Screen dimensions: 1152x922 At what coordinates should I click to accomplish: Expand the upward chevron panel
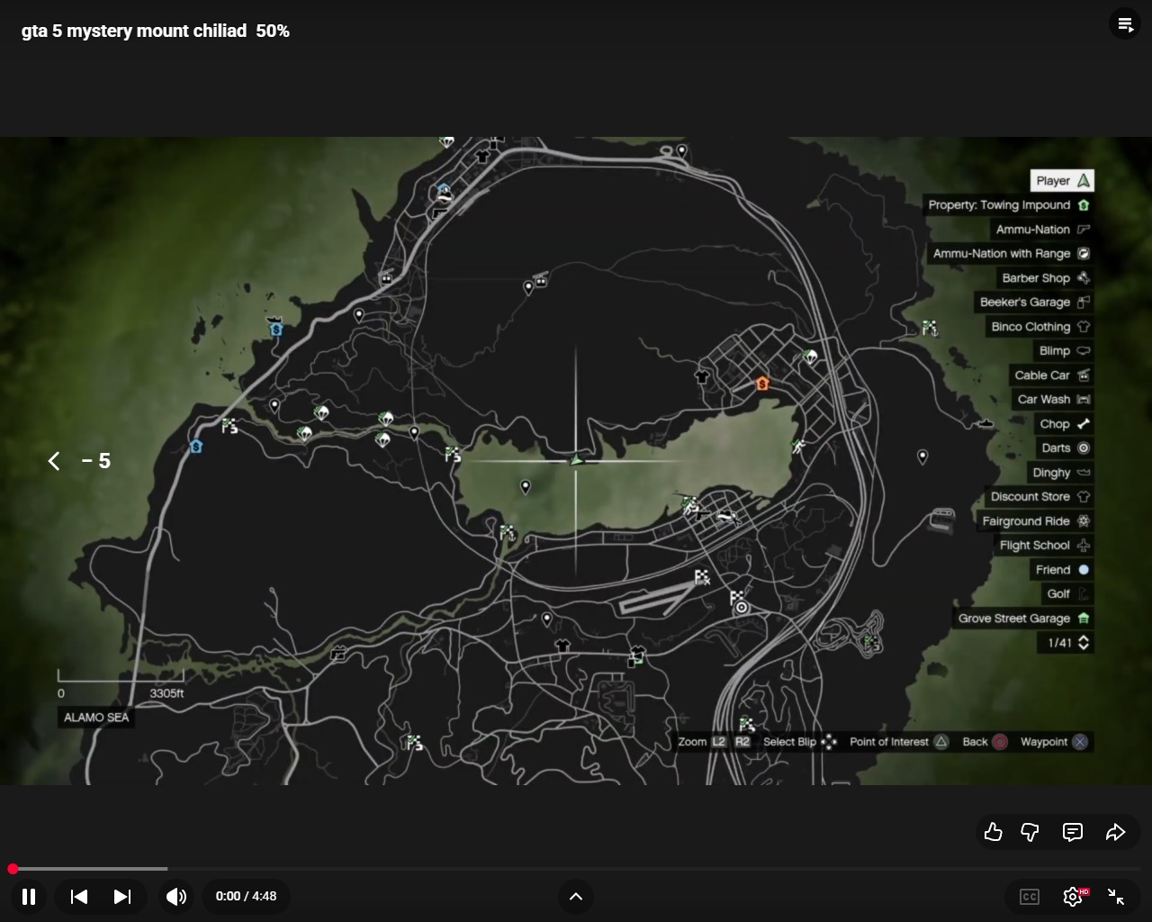click(x=576, y=896)
